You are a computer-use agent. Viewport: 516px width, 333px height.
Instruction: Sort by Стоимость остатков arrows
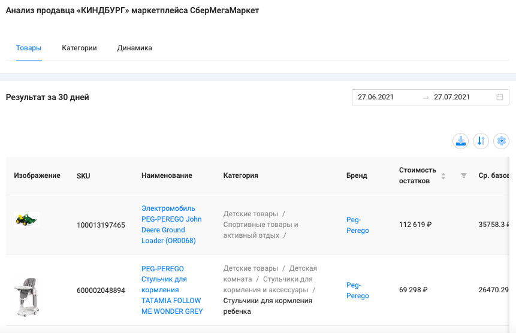(x=443, y=176)
